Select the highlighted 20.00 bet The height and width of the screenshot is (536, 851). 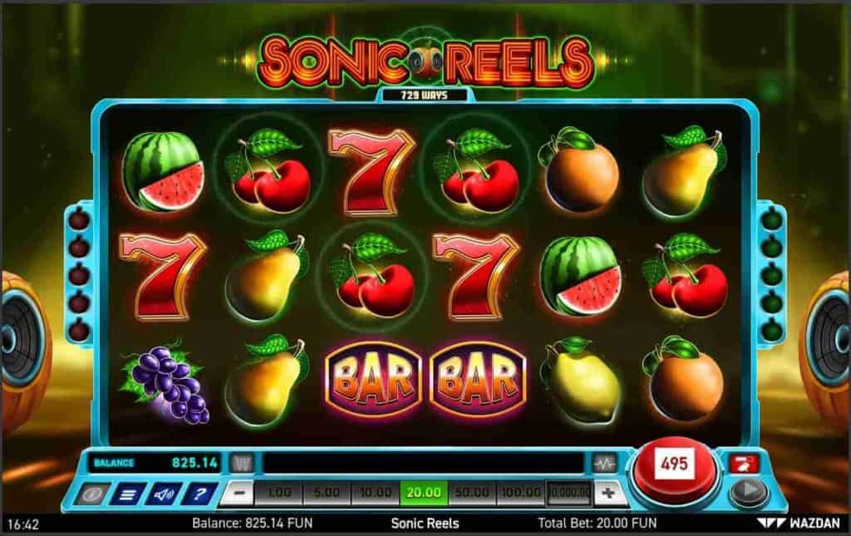(x=423, y=493)
